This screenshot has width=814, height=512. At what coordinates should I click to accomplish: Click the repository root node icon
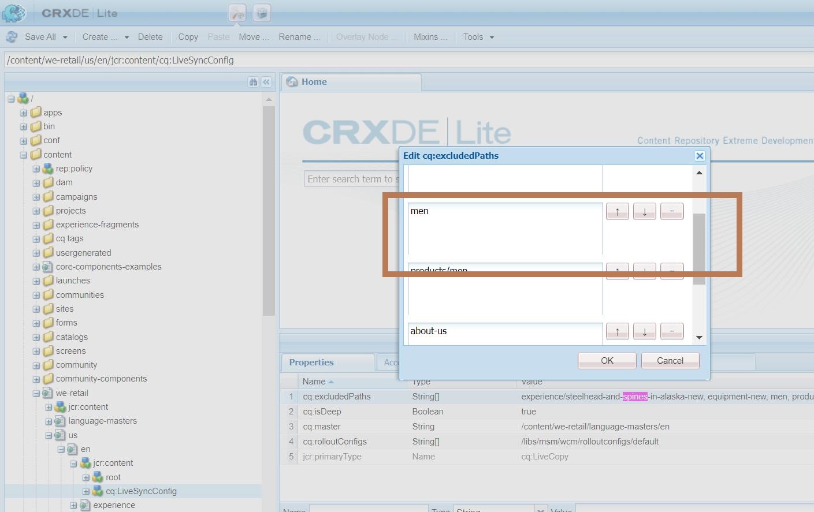pos(23,99)
